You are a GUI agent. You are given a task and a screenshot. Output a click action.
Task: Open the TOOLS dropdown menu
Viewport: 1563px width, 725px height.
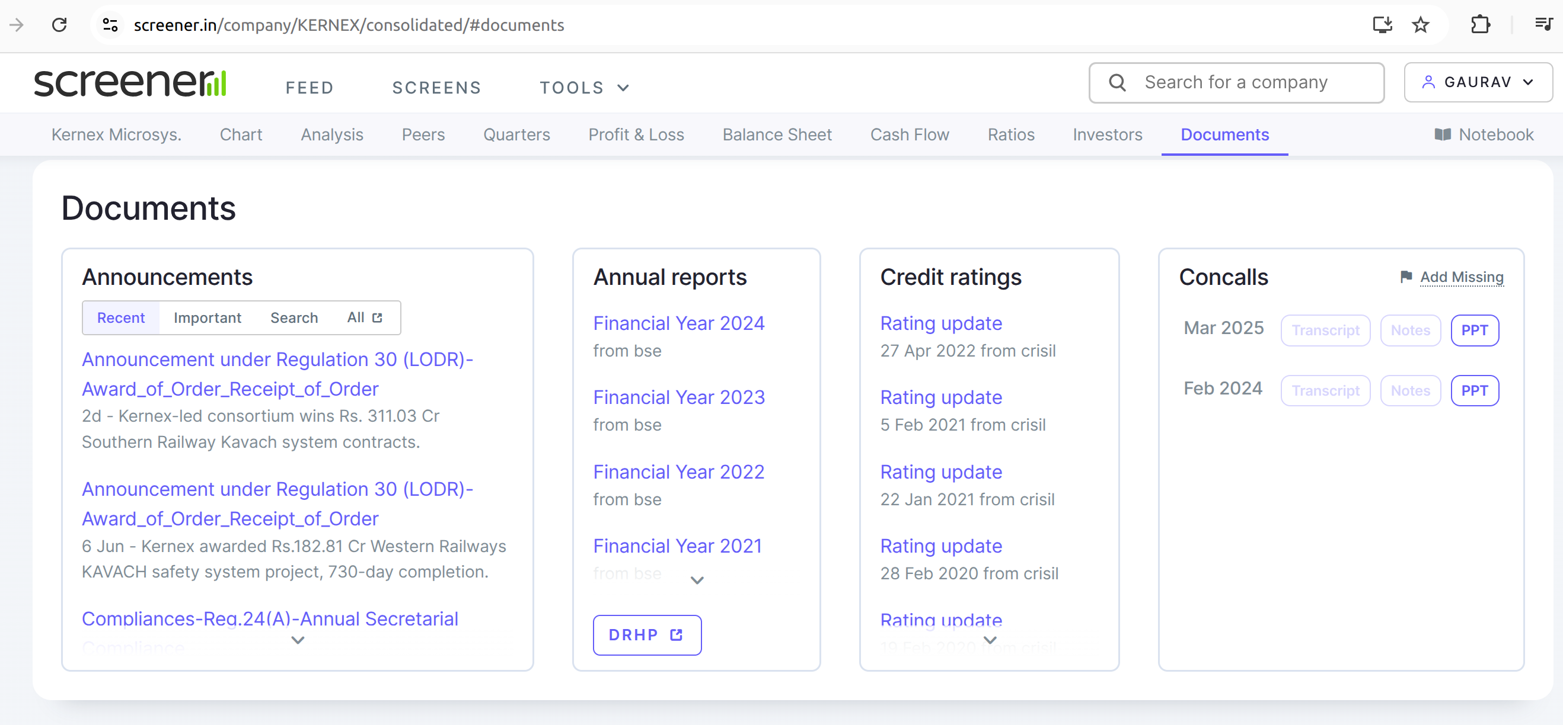pyautogui.click(x=583, y=88)
